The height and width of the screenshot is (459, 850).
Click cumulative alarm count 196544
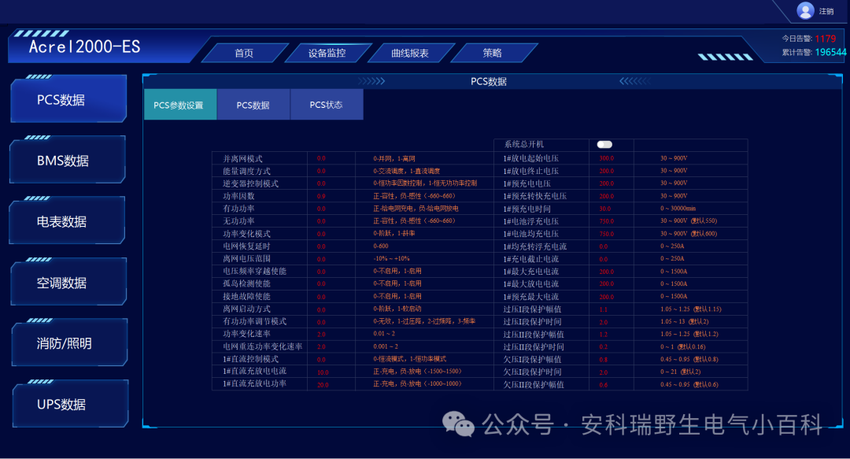(830, 52)
